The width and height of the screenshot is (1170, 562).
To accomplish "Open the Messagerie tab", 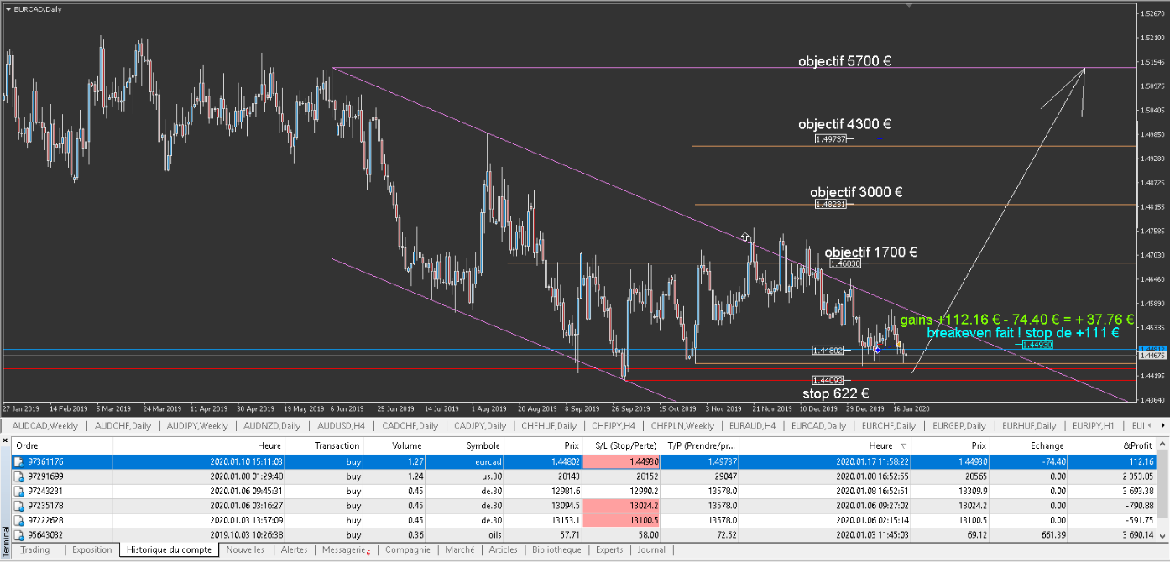I will coord(344,550).
